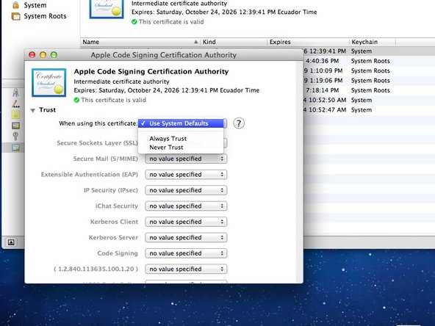Open the iChat Security trust dropdown
The height and width of the screenshot is (326, 435).
[x=186, y=206]
